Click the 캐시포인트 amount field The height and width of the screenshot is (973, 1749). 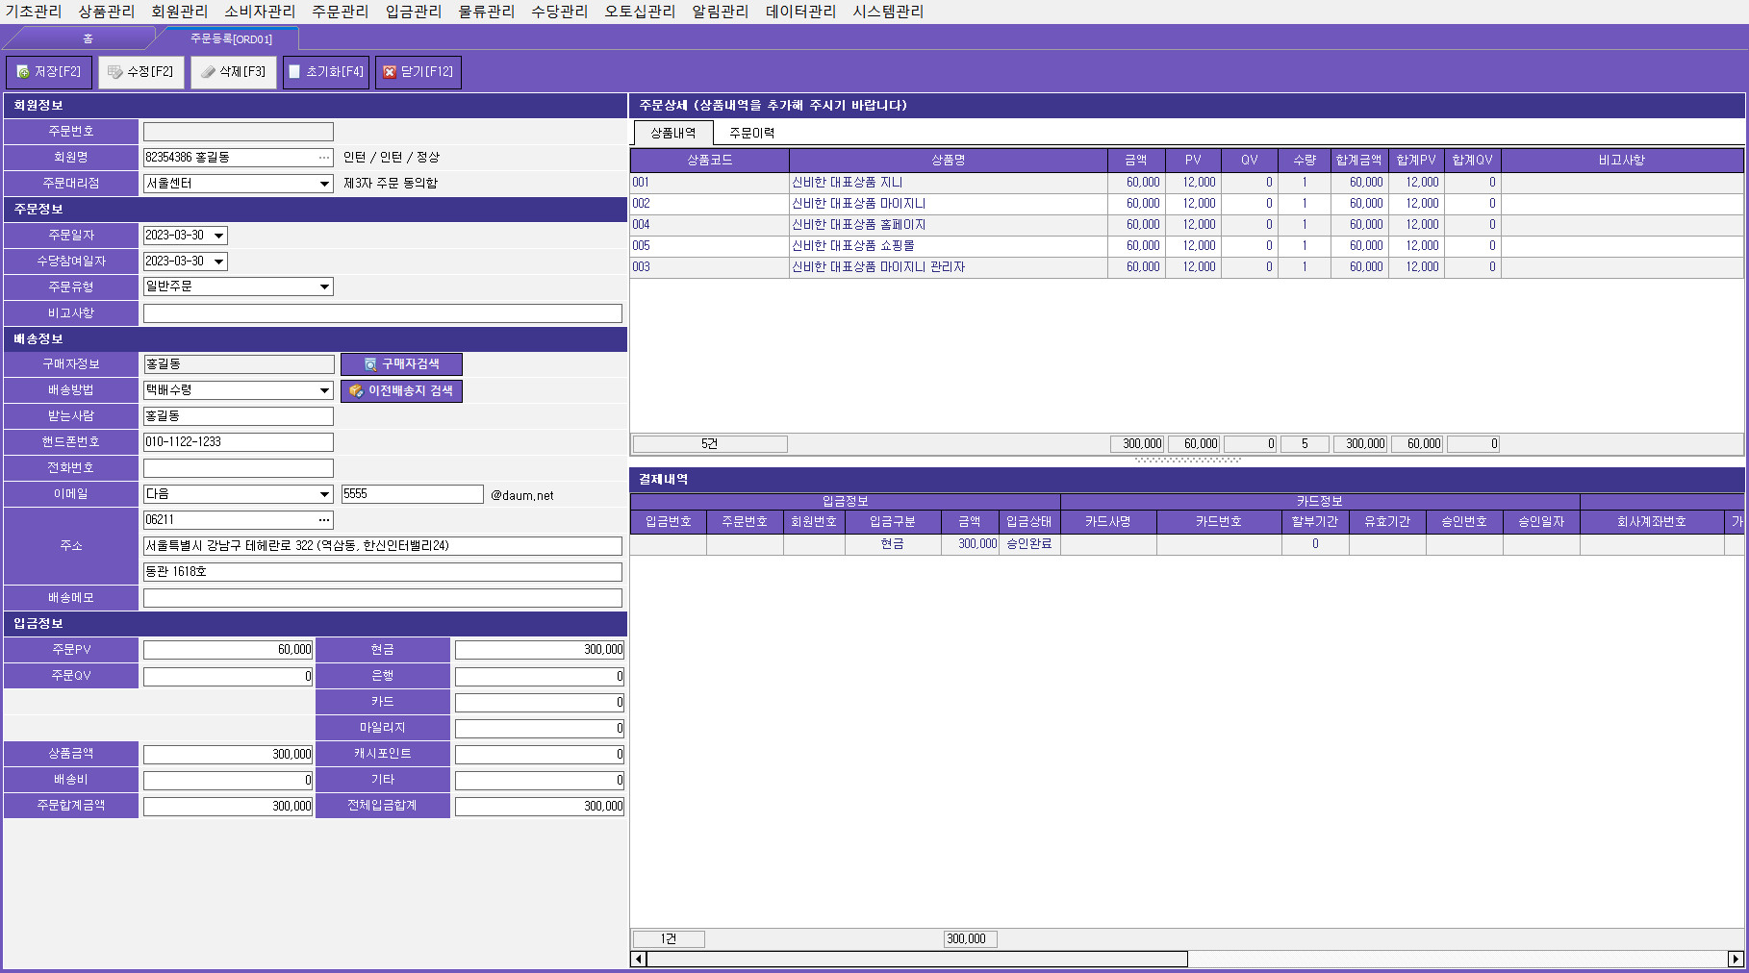click(540, 754)
